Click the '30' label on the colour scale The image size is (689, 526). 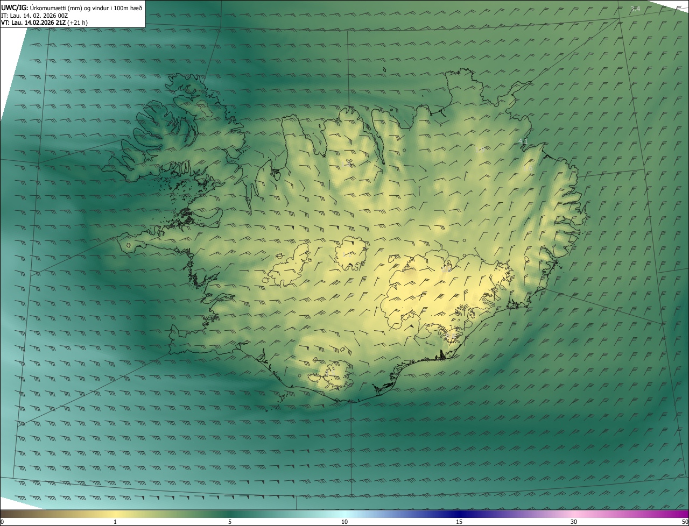click(x=574, y=522)
